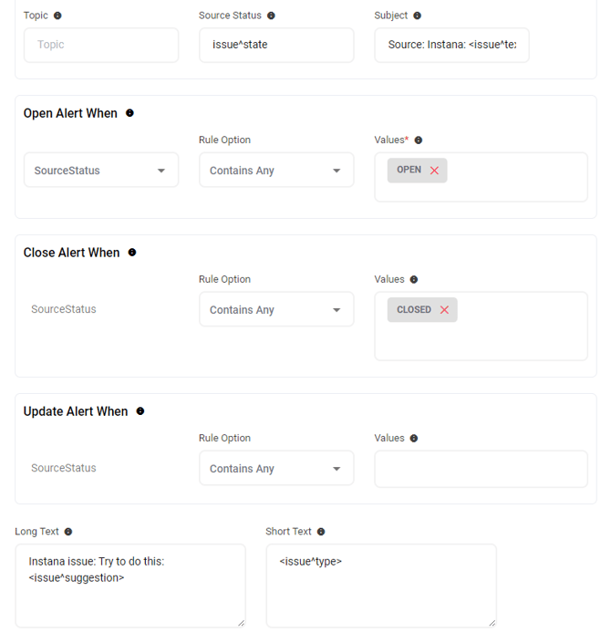
Task: Click the info icon beside Update Alert When
Action: pyautogui.click(x=140, y=411)
